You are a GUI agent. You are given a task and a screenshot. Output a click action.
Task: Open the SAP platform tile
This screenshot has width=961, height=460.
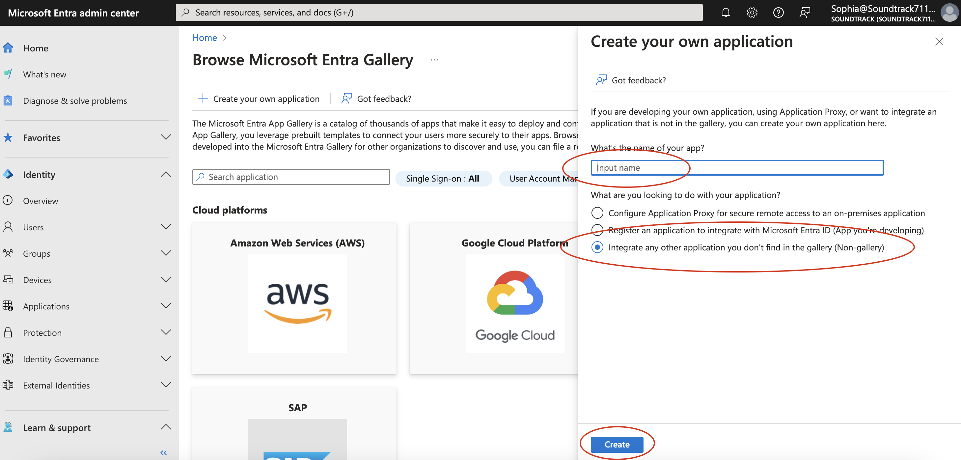[294, 424]
